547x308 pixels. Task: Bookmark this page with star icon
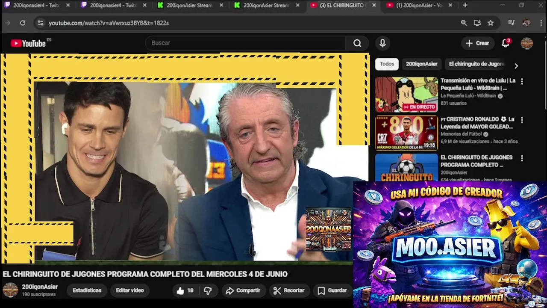point(491,23)
